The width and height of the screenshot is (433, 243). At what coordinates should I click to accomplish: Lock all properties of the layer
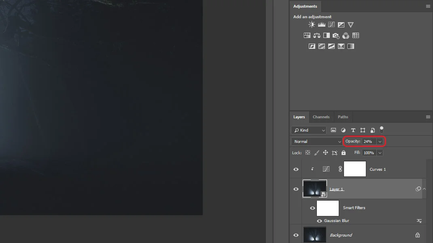click(343, 153)
